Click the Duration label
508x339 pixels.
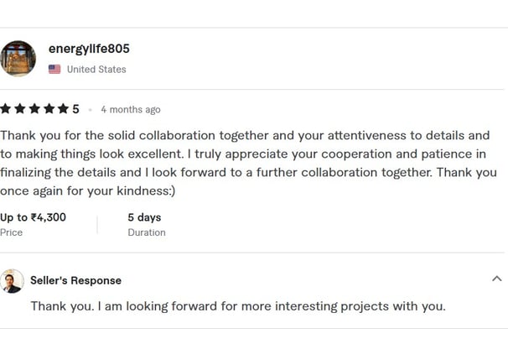147,232
